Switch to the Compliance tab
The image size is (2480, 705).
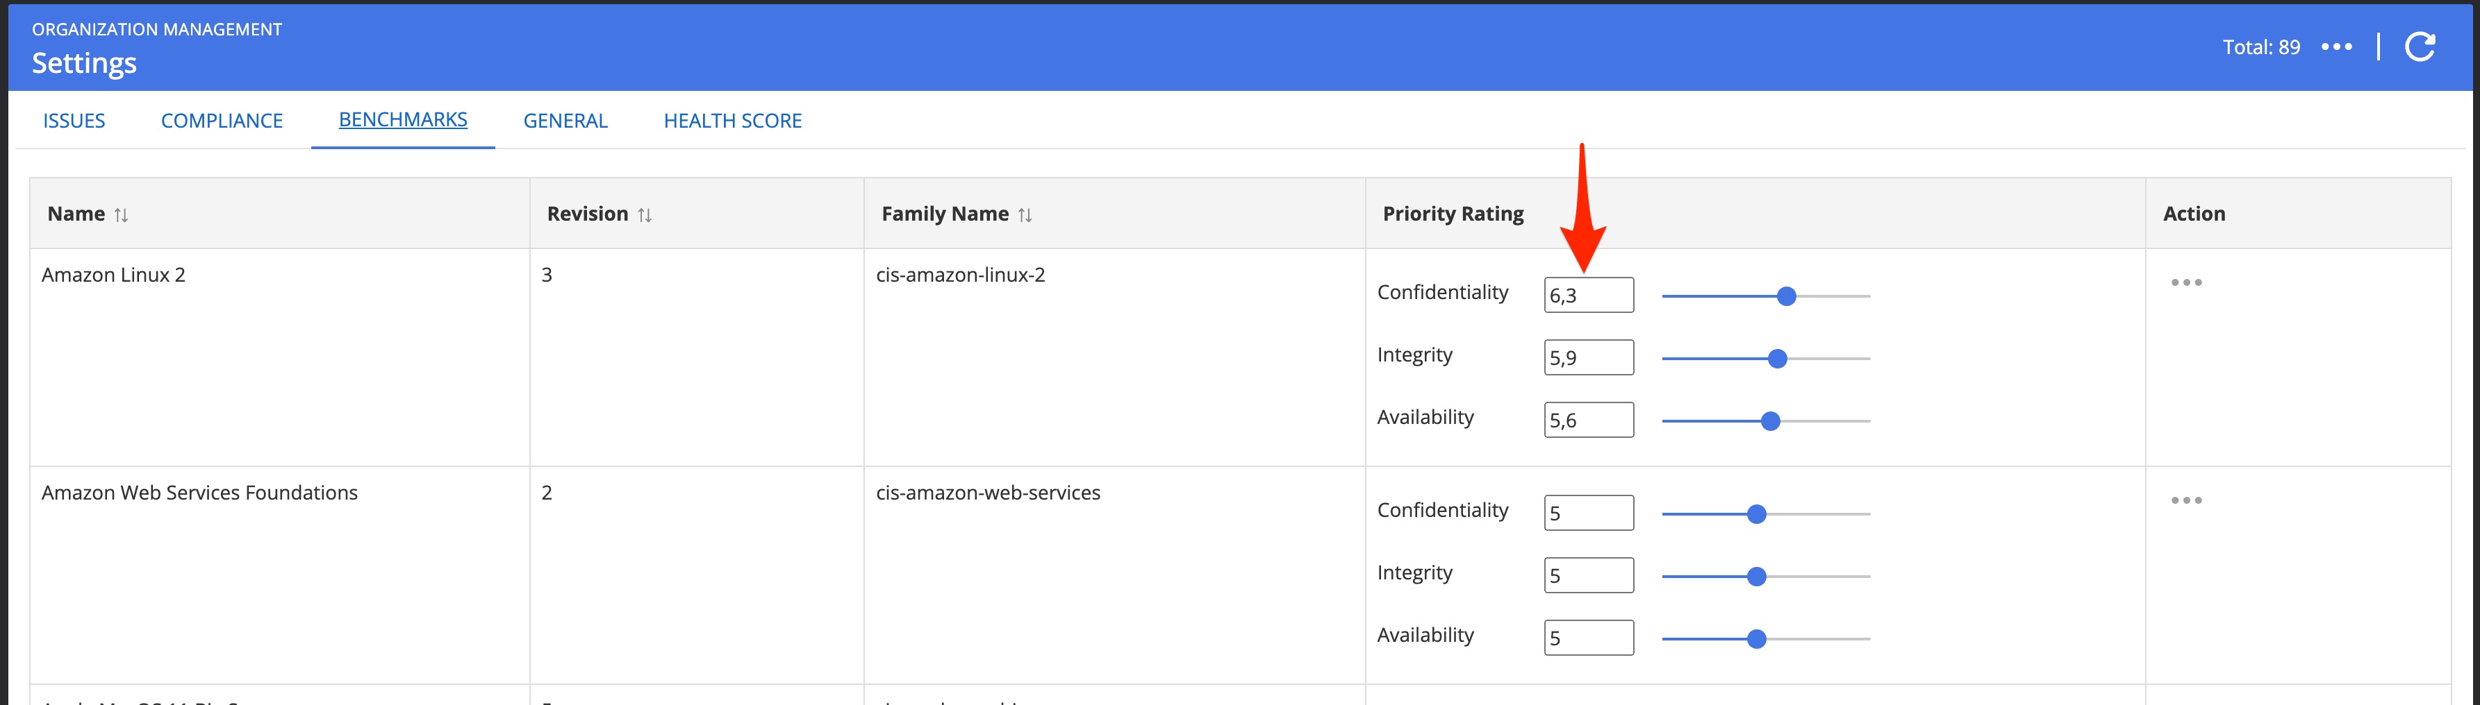pyautogui.click(x=222, y=121)
